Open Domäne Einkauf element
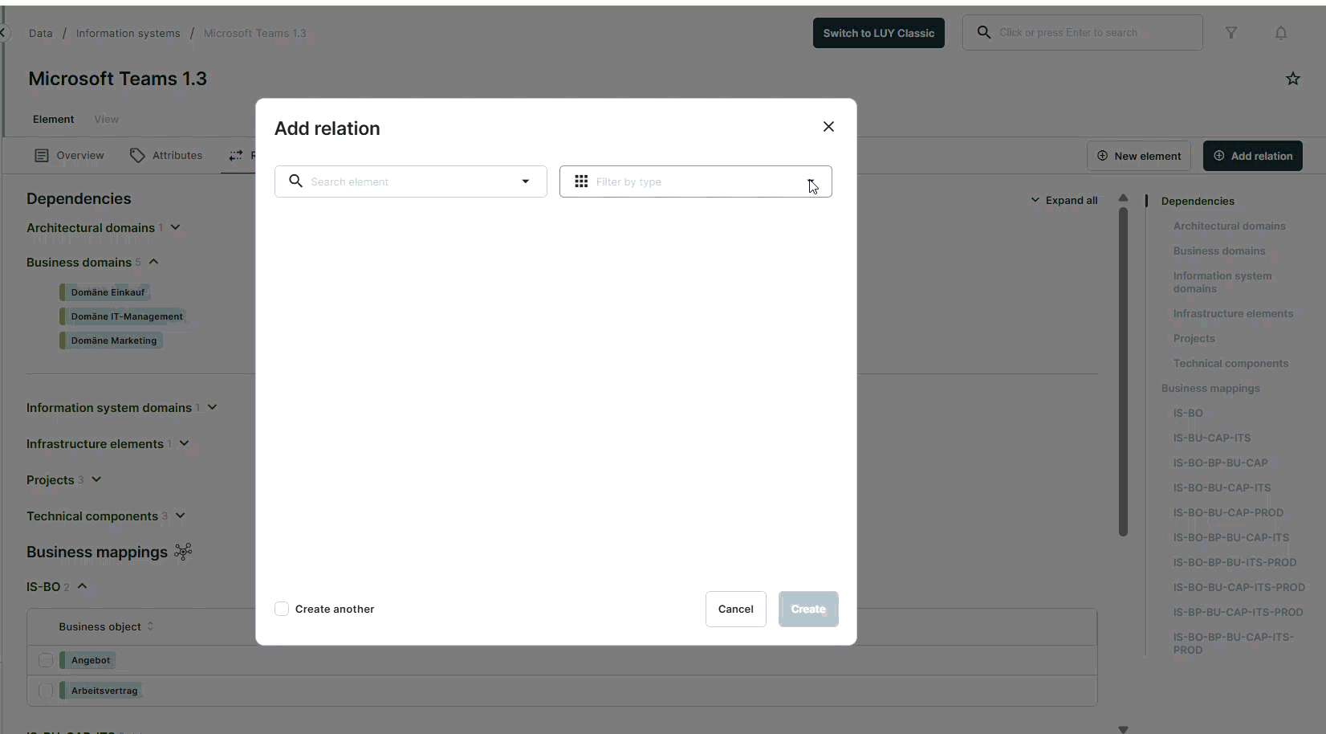The width and height of the screenshot is (1326, 734). tap(105, 292)
